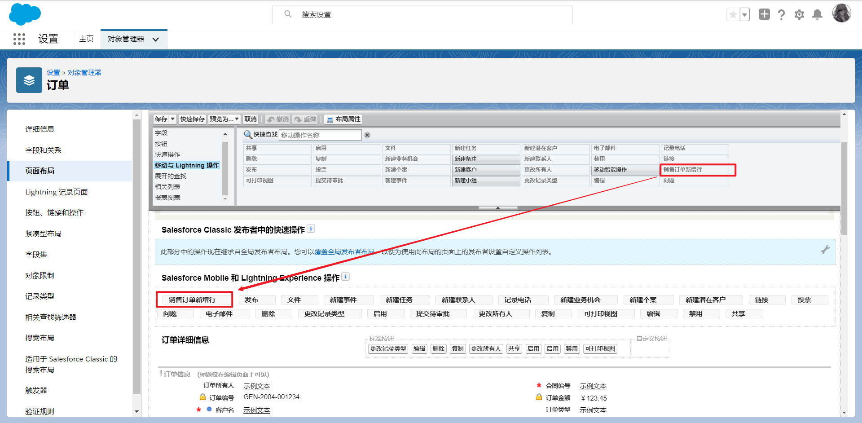Viewport: 862px width, 423px height.
Task: Click the favorites star icon
Action: pyautogui.click(x=733, y=15)
